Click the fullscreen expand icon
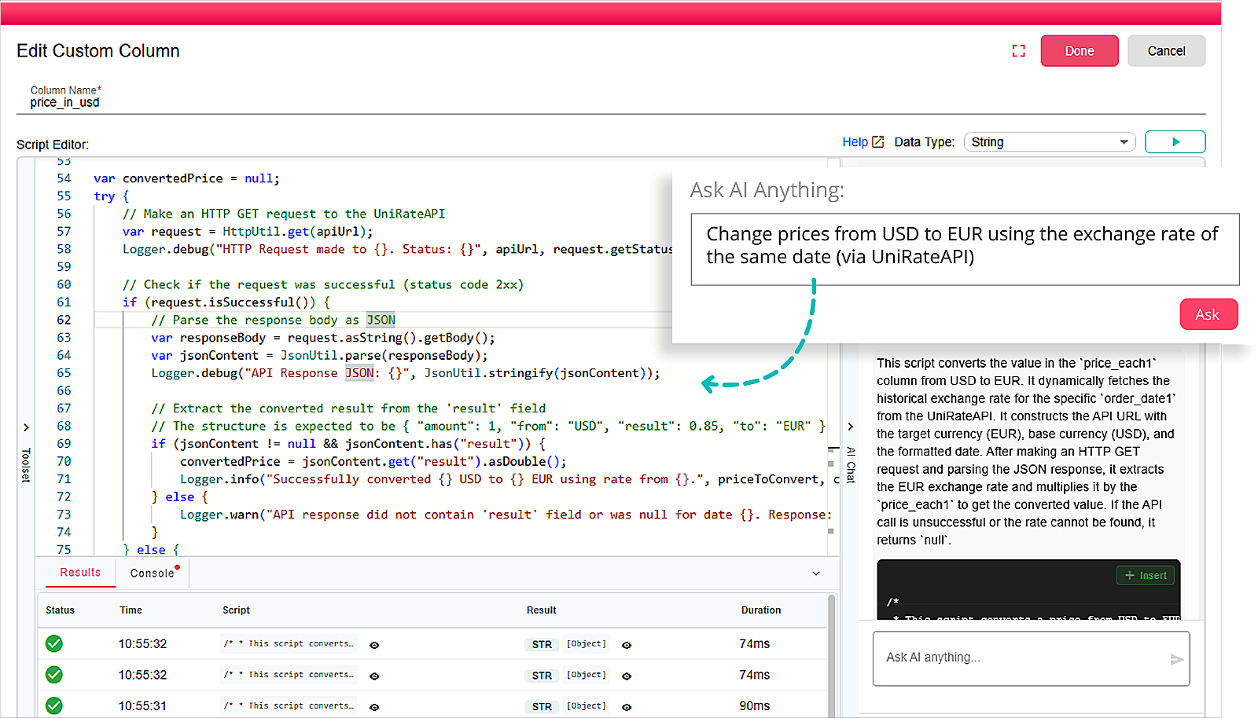The image size is (1258, 718). click(x=1018, y=51)
